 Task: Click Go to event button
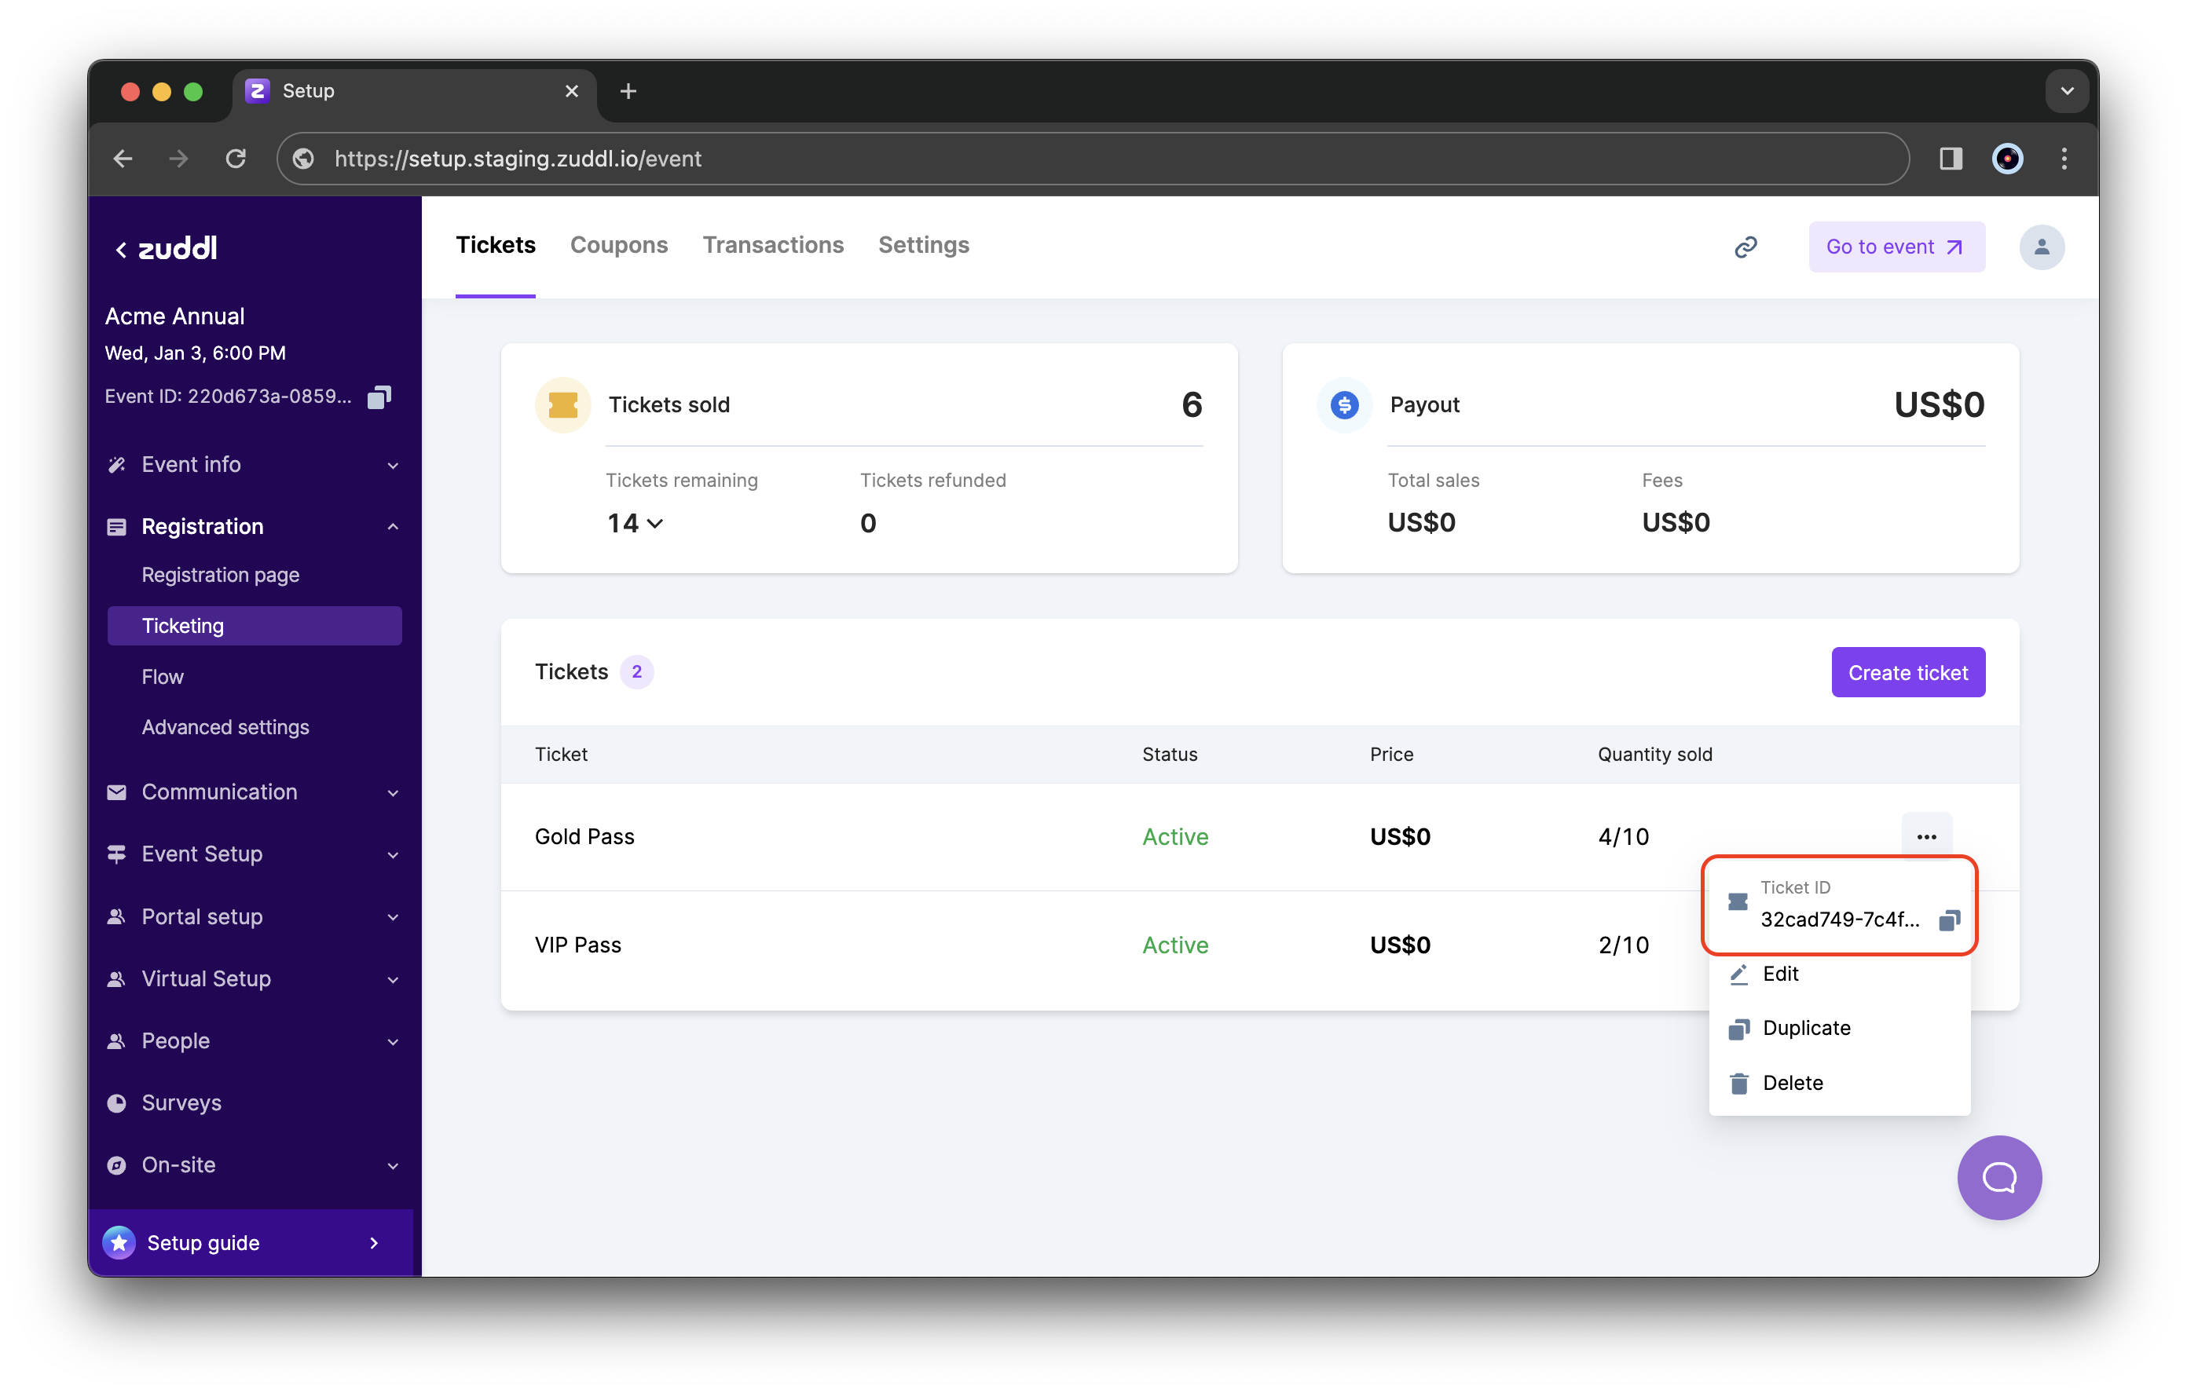tap(1896, 246)
